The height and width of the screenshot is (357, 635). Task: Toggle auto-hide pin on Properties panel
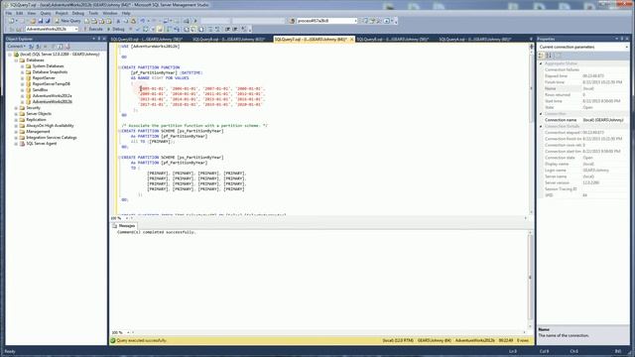[622, 39]
